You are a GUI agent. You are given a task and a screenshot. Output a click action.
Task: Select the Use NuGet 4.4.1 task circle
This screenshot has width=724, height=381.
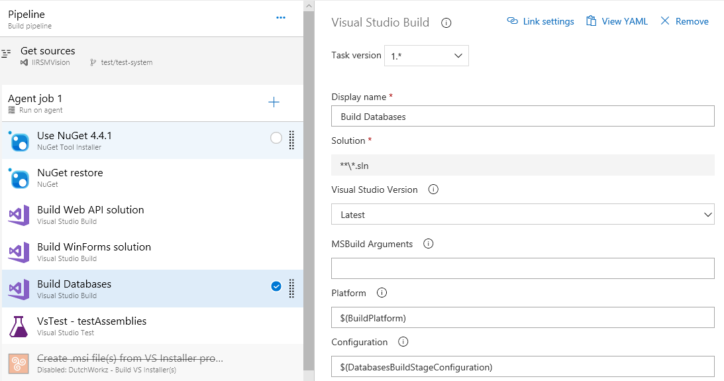point(276,138)
